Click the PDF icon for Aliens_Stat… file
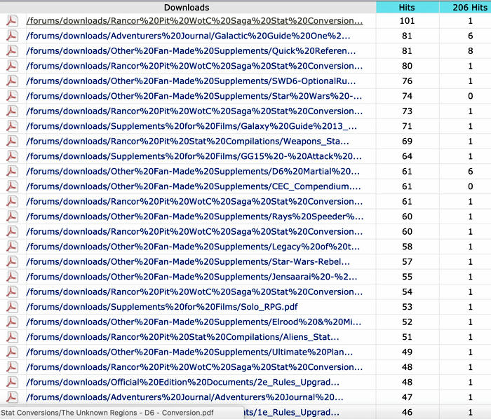The width and height of the screenshot is (491, 419). [x=12, y=337]
